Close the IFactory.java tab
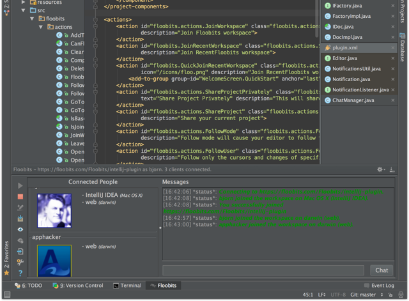This screenshot has height=301, width=409. (x=393, y=6)
